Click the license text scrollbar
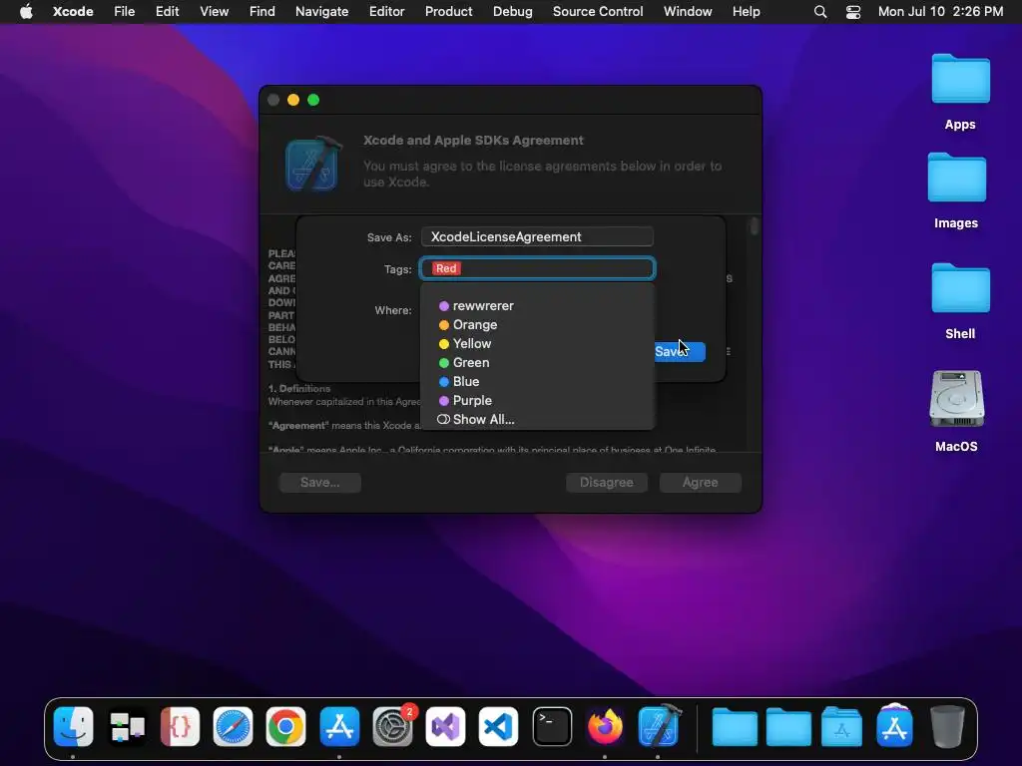The width and height of the screenshot is (1022, 766). (755, 226)
